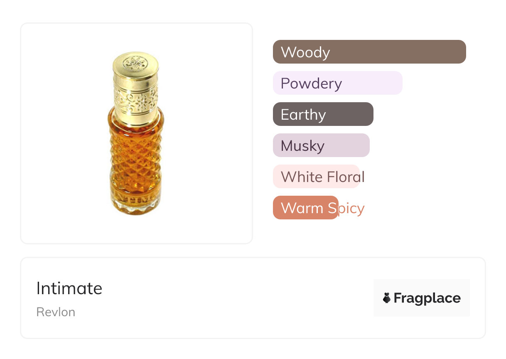Visit Fragplace via the wordmark text
The image size is (506, 359).
pyautogui.click(x=427, y=298)
